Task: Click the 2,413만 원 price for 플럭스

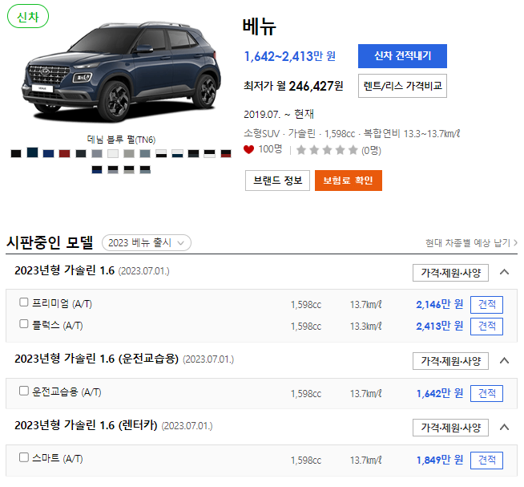Action: (439, 326)
